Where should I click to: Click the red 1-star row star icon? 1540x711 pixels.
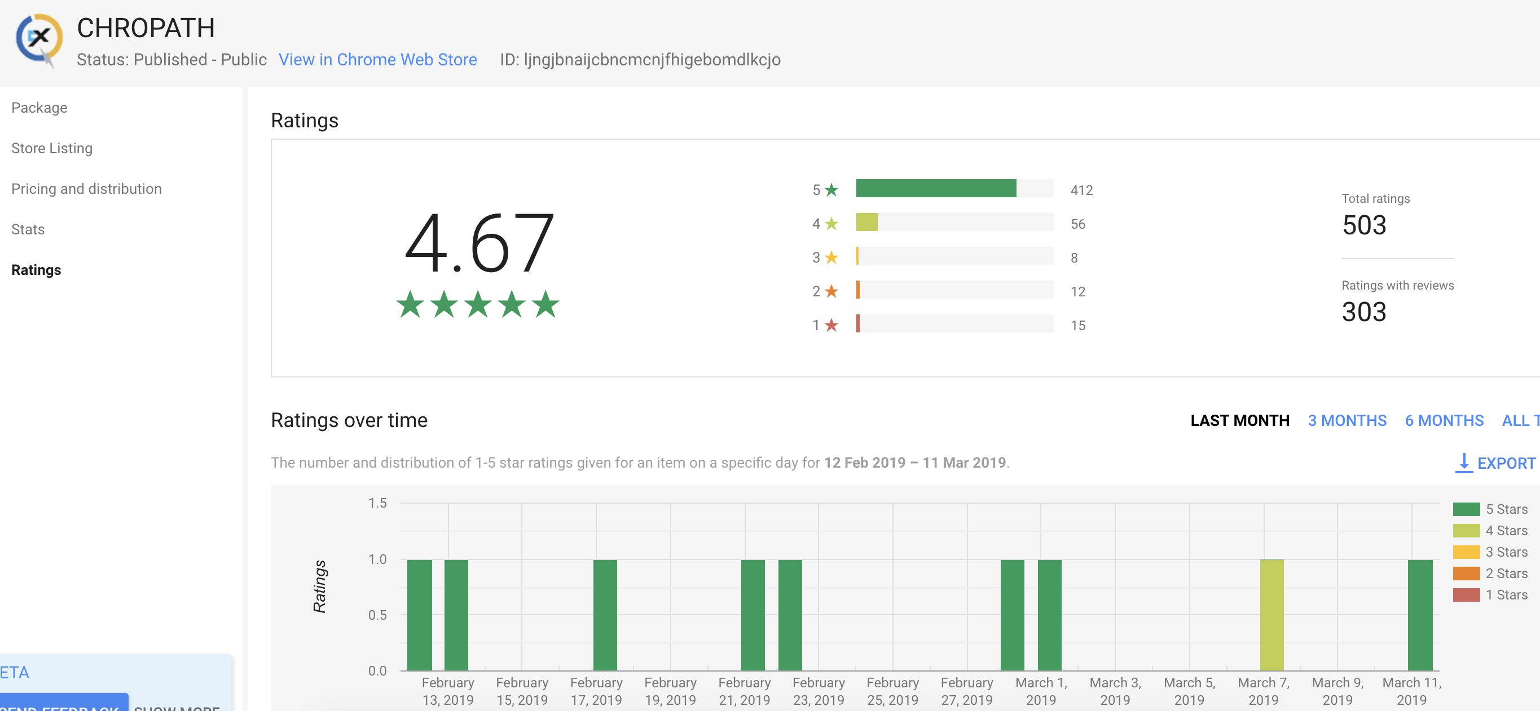pyautogui.click(x=831, y=325)
